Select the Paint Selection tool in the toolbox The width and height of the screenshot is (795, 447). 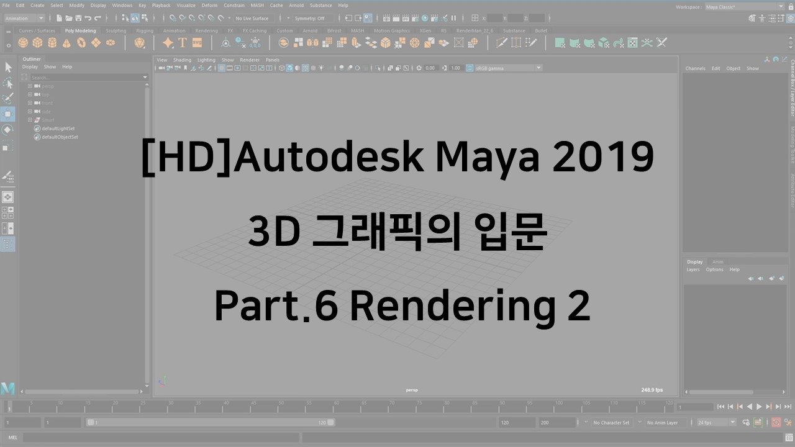click(8, 98)
